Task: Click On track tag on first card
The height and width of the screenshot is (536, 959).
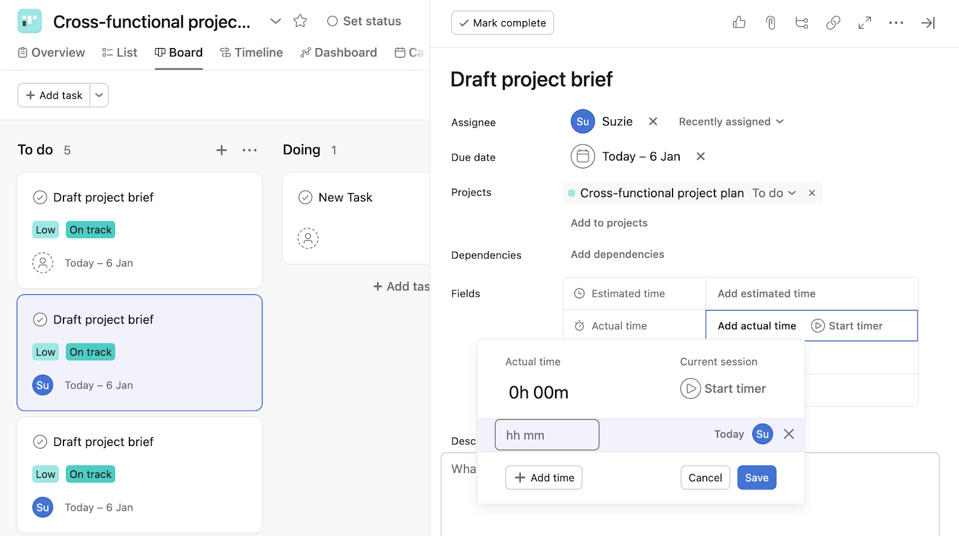Action: pos(91,230)
